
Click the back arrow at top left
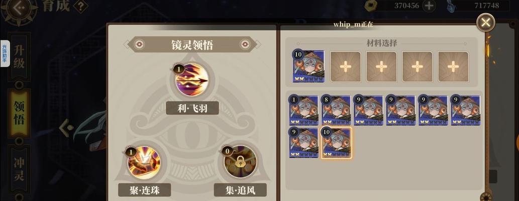point(19,8)
